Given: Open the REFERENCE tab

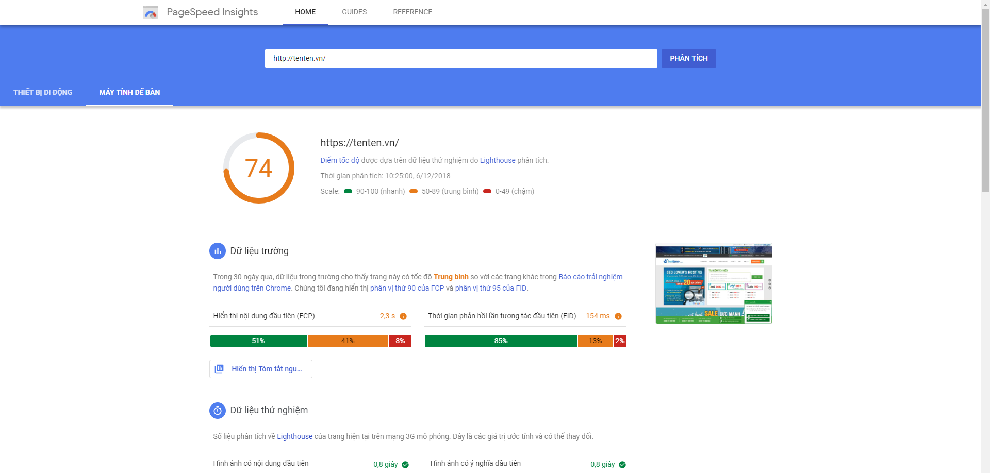Looking at the screenshot, I should click(412, 12).
